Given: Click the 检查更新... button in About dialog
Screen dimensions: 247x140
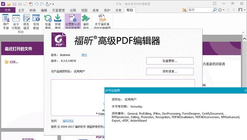Looking at the screenshot, I should (x=170, y=61).
